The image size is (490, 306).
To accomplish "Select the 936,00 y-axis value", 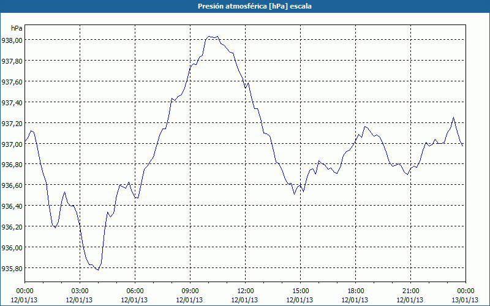I will click(12, 247).
